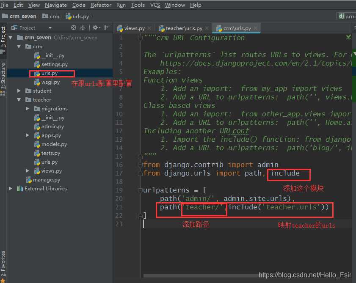356x283 pixels.
Task: Open Project panel settings gear
Action: [95, 27]
